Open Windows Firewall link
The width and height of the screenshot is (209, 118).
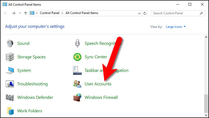pyautogui.click(x=101, y=97)
